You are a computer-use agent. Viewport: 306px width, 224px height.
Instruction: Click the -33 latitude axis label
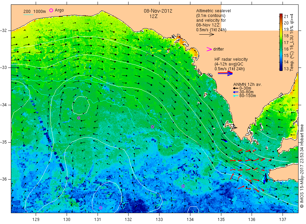coord(3,68)
